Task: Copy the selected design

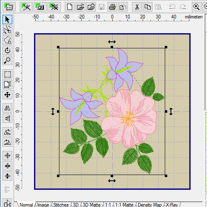Action: coord(148,7)
